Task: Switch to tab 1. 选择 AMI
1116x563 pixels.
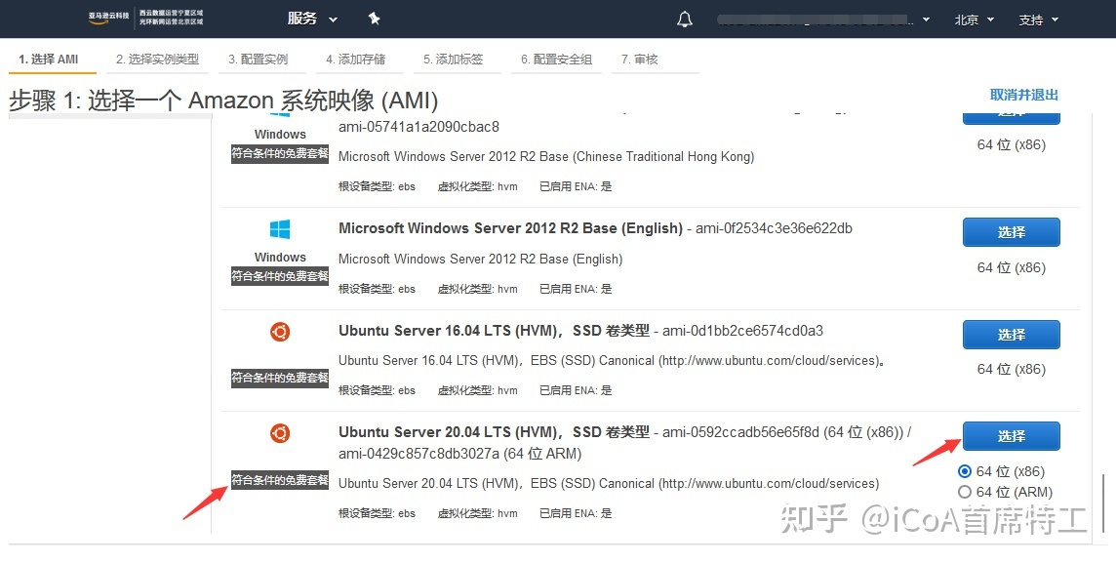Action: point(49,60)
